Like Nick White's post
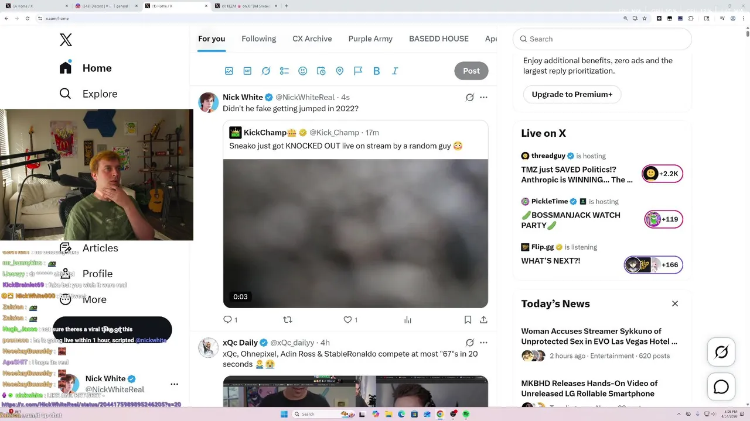This screenshot has height=421, width=750. click(350, 320)
